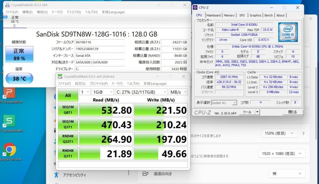Click the x26.0 (4.0 - 36.0) multiplier value
319x184 pixels.
click(x=229, y=82)
